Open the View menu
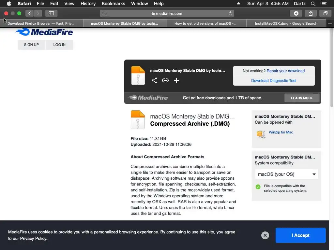The width and height of the screenshot is (334, 250). coord(69,4)
